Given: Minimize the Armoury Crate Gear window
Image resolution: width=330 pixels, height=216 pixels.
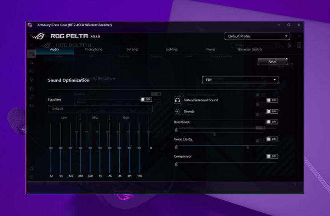Looking at the screenshot, I should [279, 25].
